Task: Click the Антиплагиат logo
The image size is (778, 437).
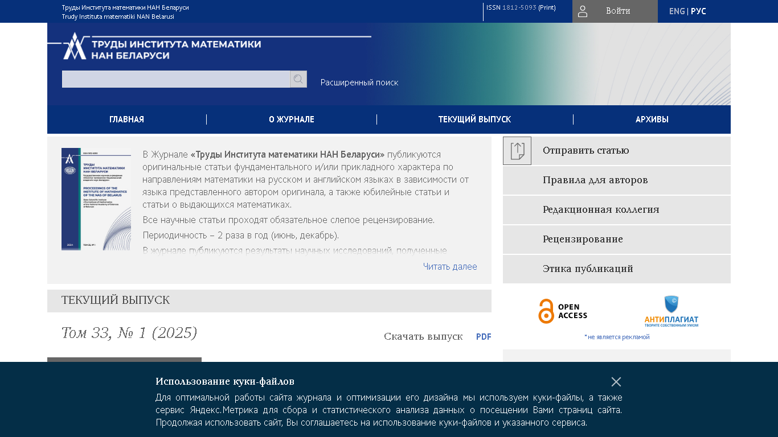Action: point(671,311)
